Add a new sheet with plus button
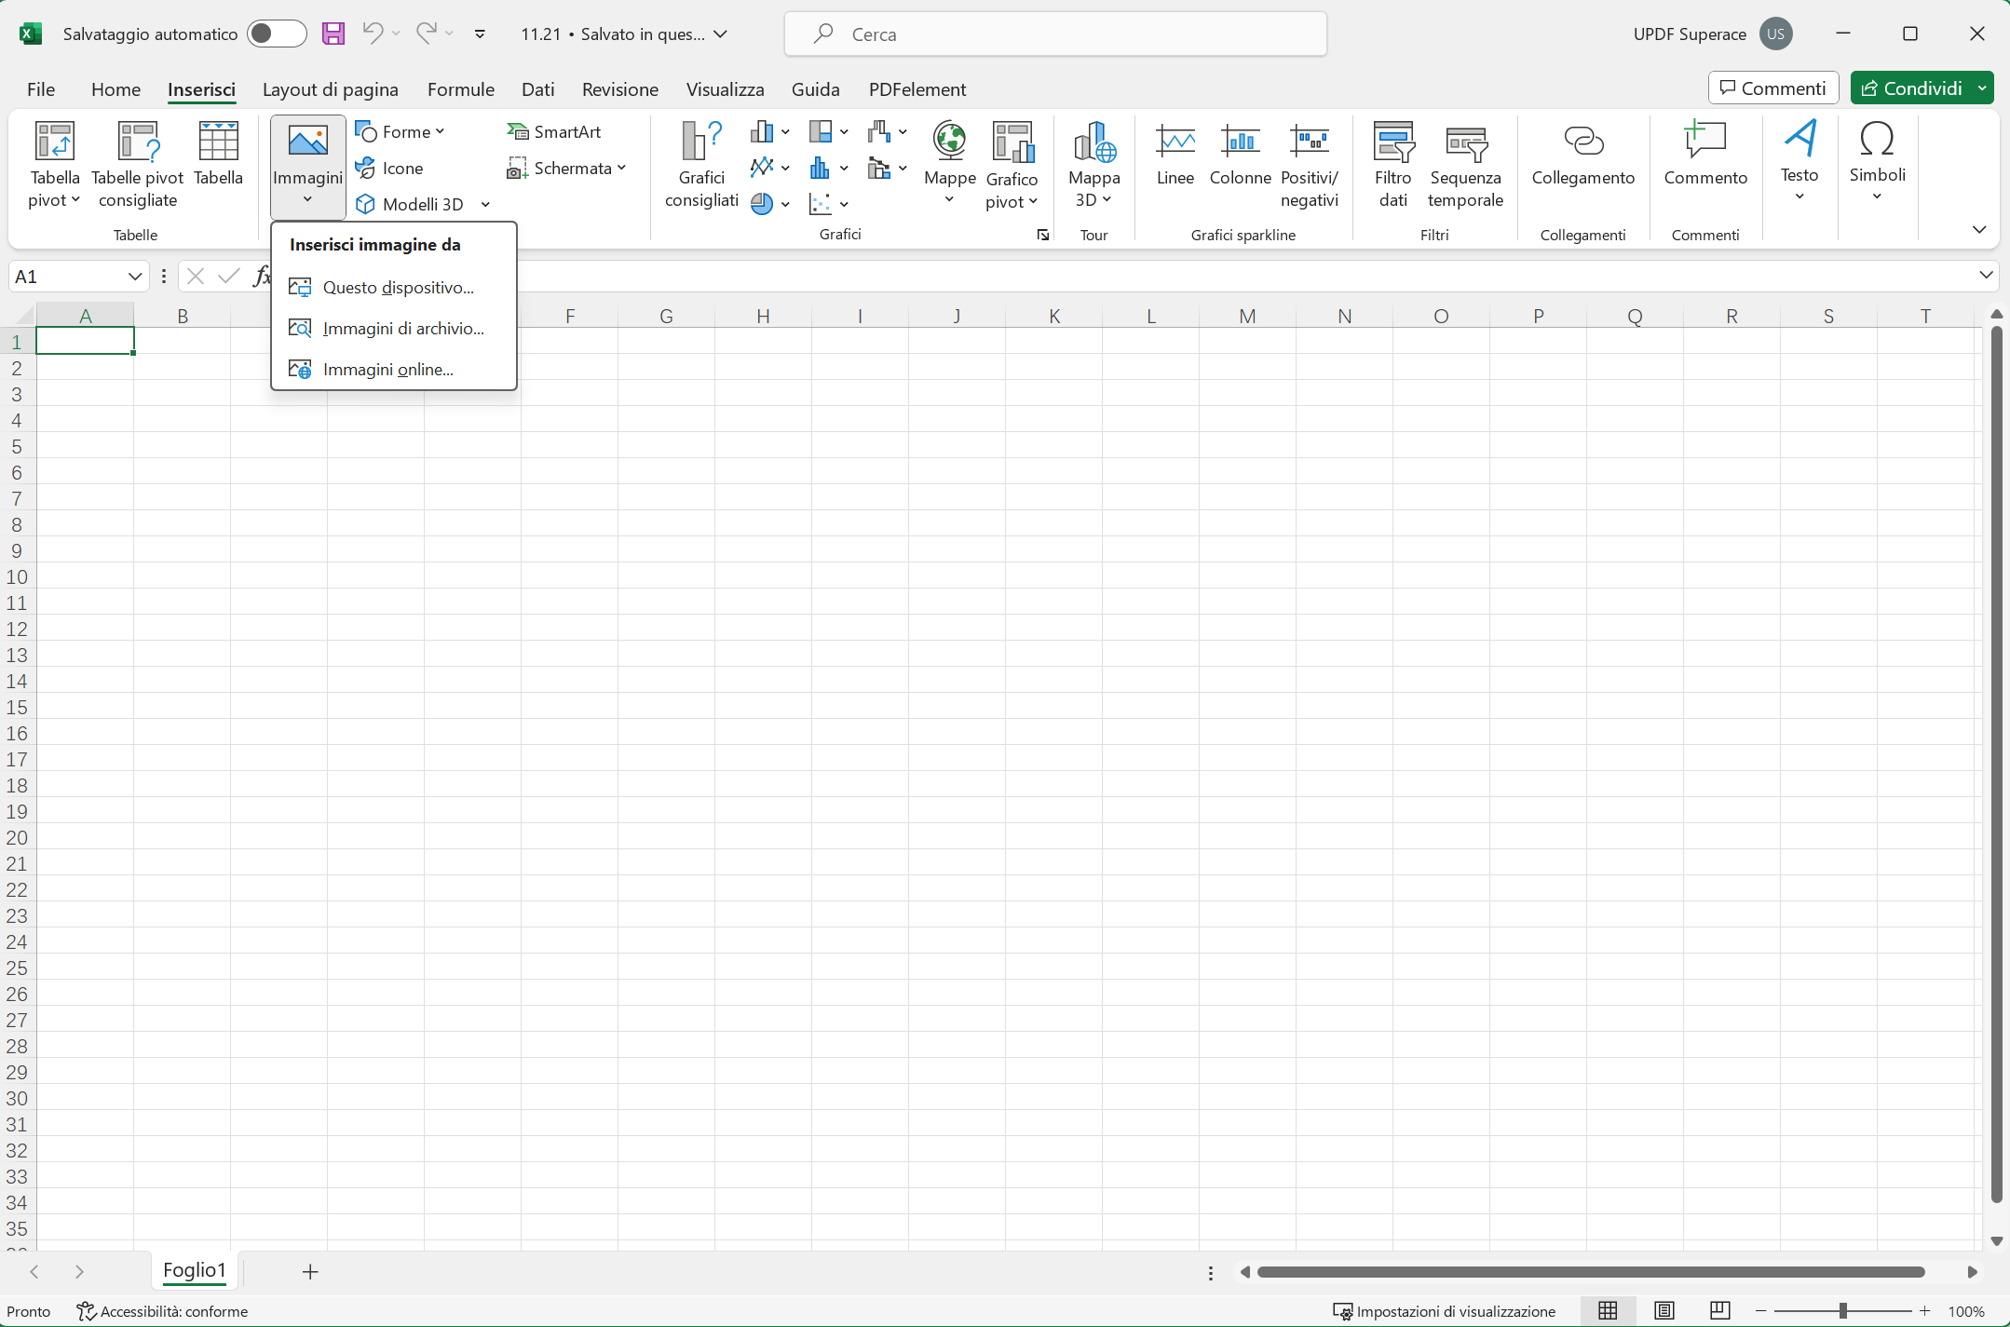The image size is (2010, 1327). coord(310,1271)
